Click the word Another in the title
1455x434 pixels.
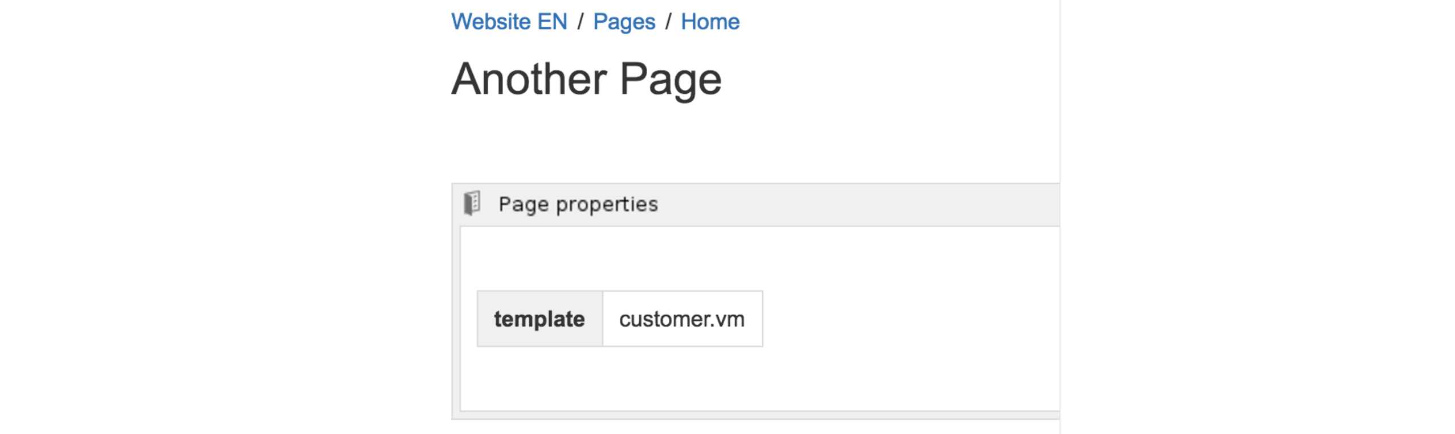point(529,78)
